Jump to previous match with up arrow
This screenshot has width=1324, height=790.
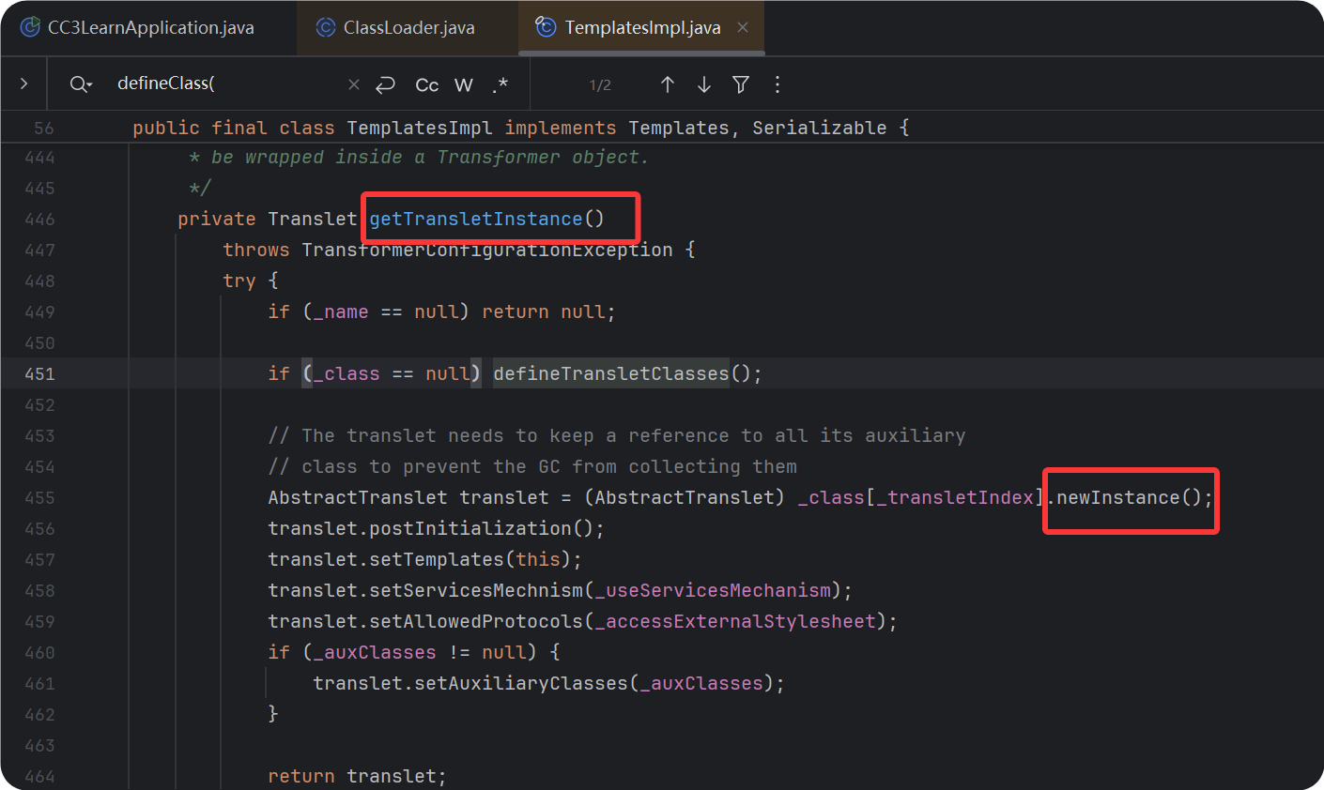point(668,84)
